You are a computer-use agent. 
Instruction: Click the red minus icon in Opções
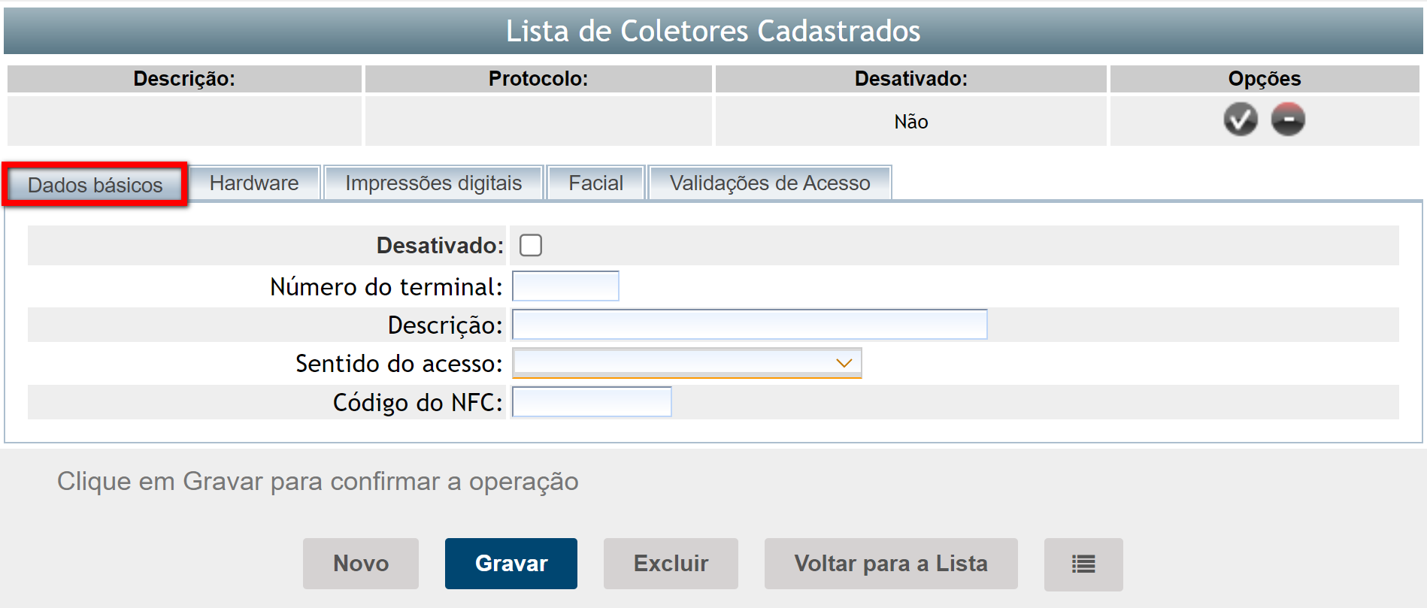[1288, 119]
